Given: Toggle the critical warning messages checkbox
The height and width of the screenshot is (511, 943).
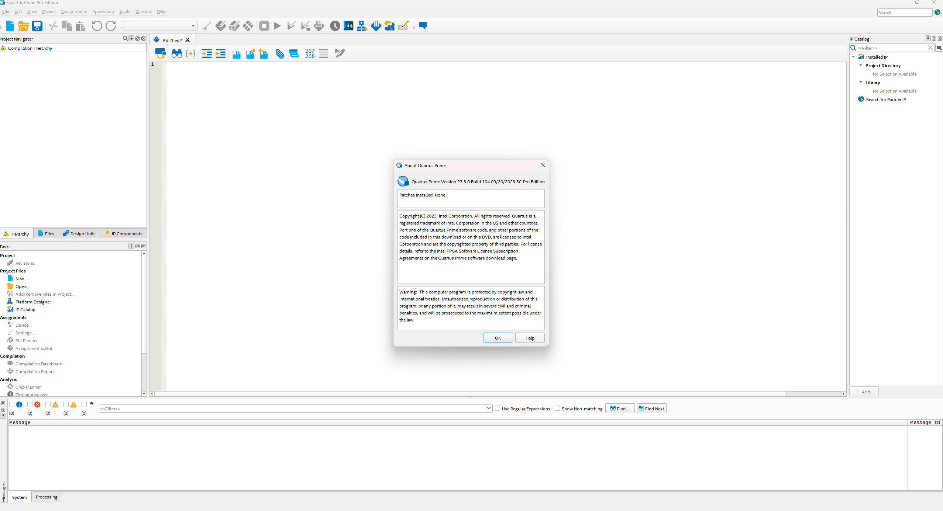Looking at the screenshot, I should 48,404.
